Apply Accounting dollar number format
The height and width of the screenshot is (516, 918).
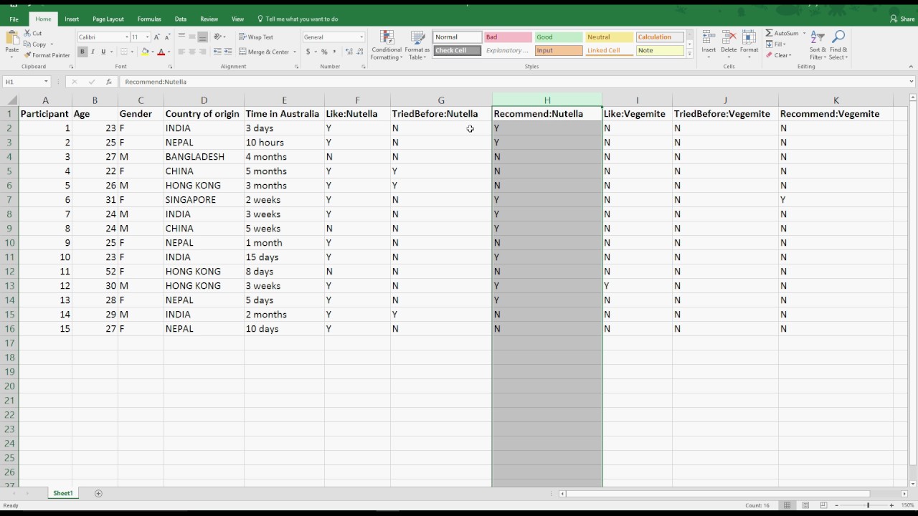tap(308, 52)
